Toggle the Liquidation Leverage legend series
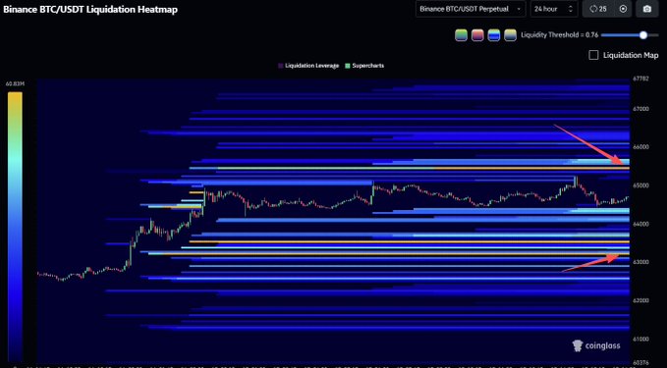Viewport: 667px width, 368px height. tap(308, 66)
